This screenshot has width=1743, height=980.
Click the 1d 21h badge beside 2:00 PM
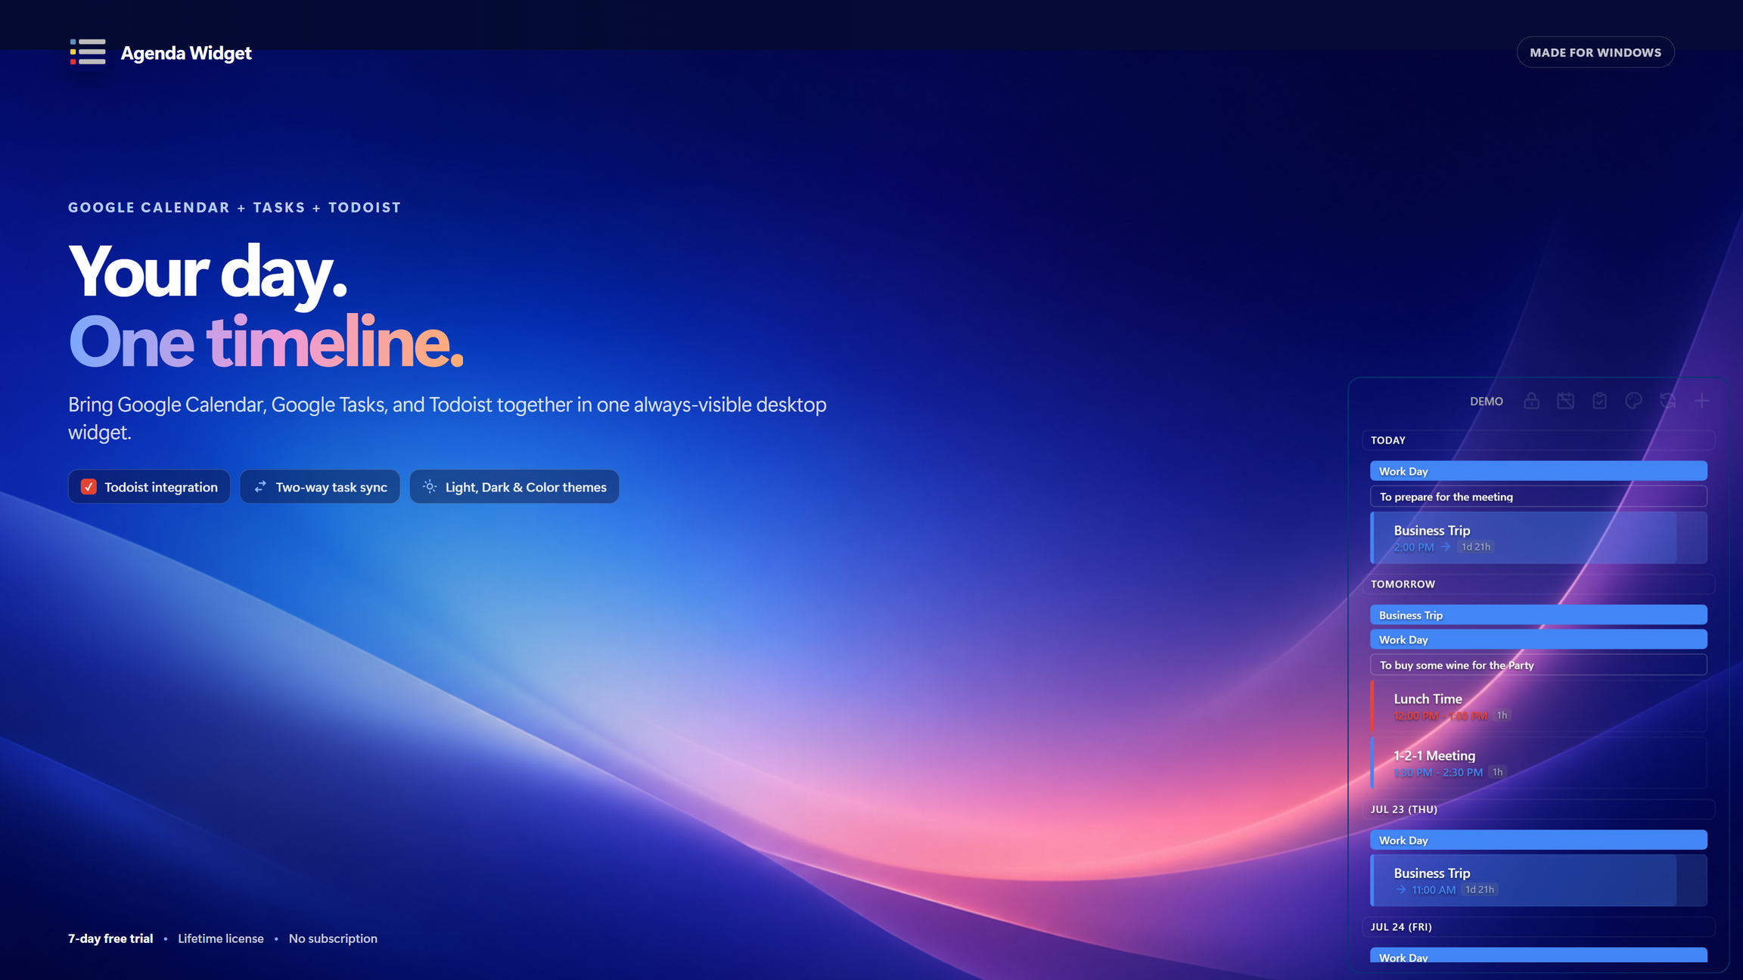tap(1476, 547)
